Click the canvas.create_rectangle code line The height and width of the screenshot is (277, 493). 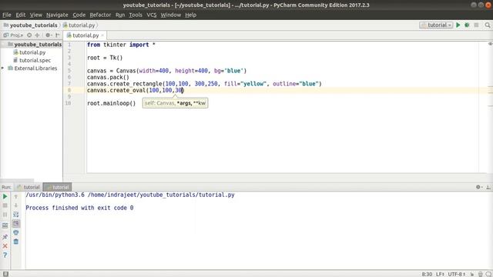[204, 84]
